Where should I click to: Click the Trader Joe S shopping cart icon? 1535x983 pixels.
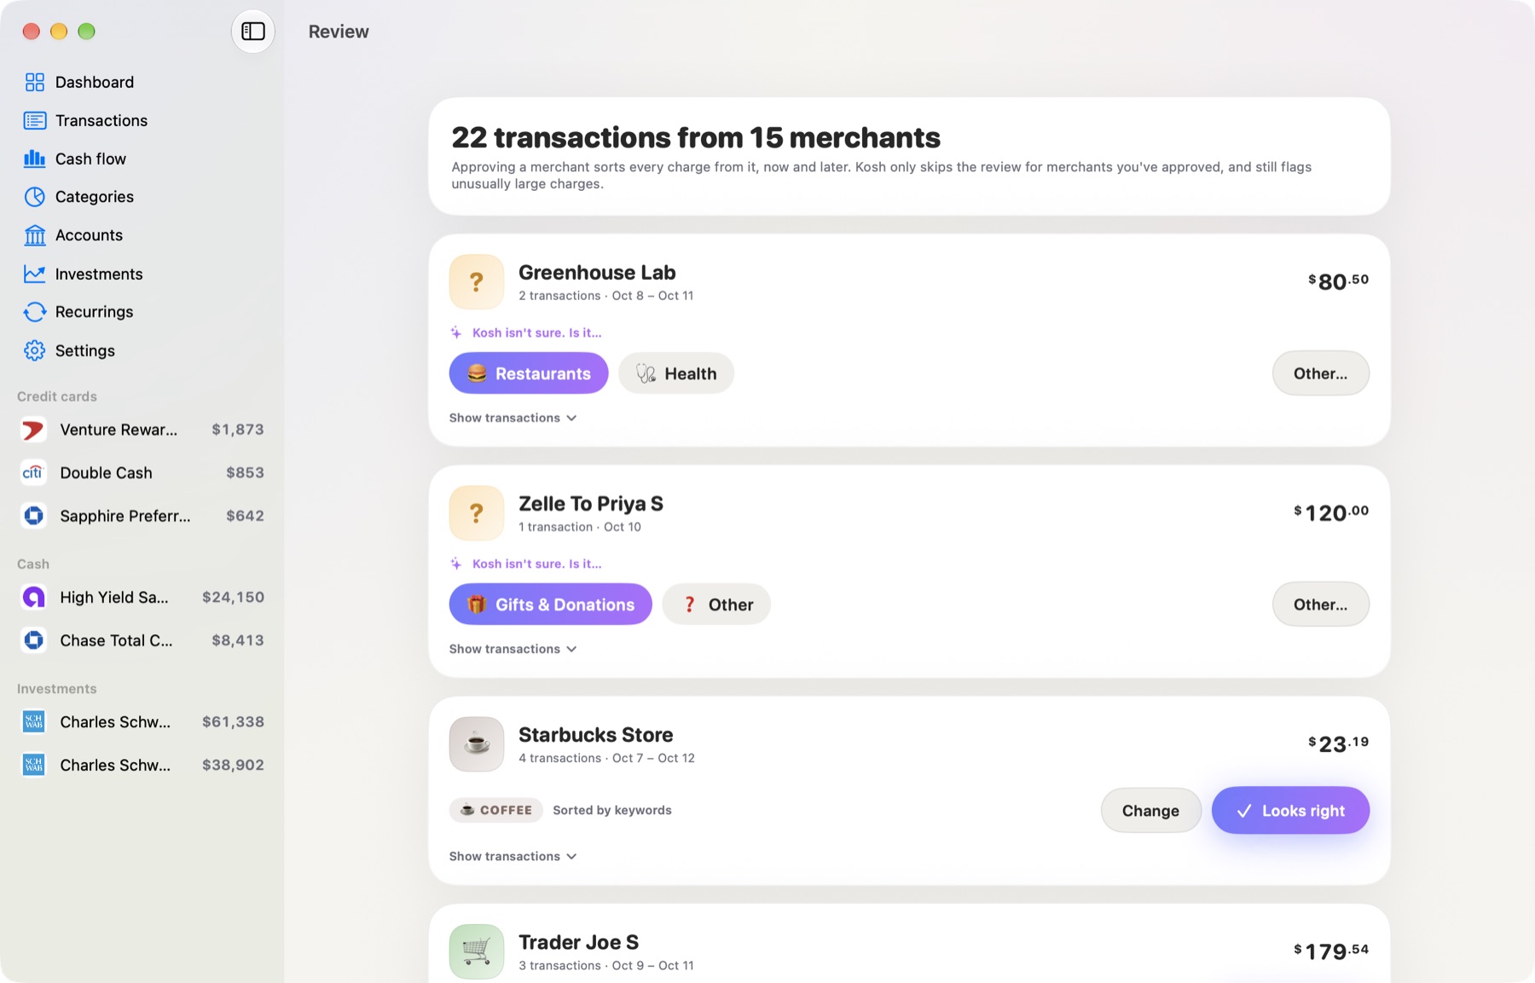(x=477, y=951)
